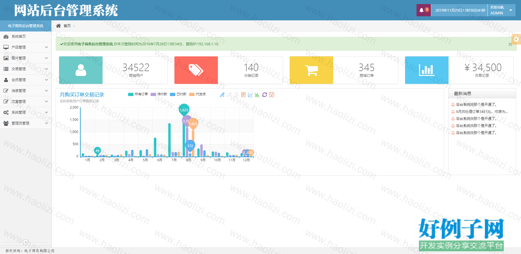Screen dimensions: 521x254
Task: Click the 1,622 peak marker on the chart
Action: click(184, 110)
